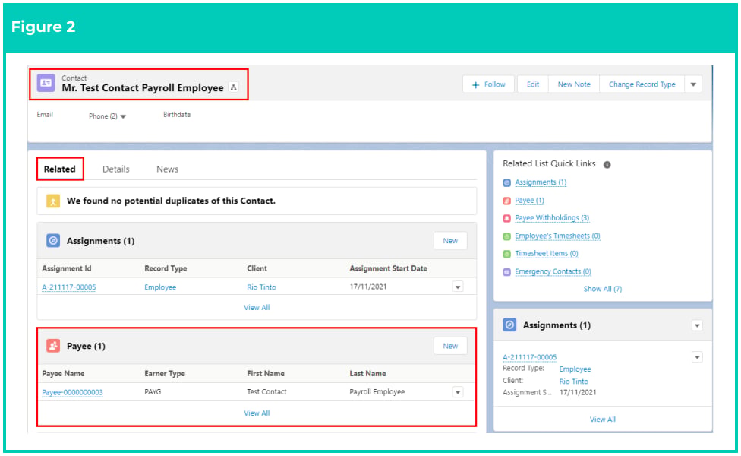Click the Payee Withholdings icon in Quick Links
Screen dimensions: 741x456
(506, 218)
